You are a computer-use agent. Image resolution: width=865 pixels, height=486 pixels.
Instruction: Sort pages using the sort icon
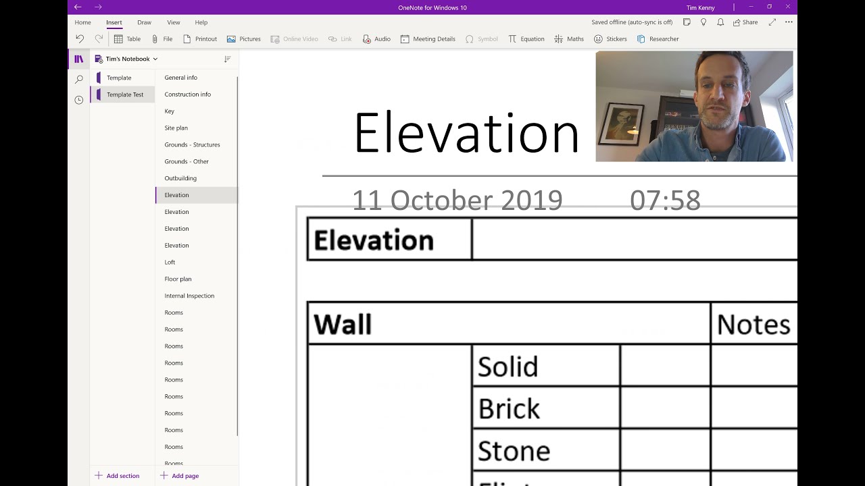click(x=228, y=59)
